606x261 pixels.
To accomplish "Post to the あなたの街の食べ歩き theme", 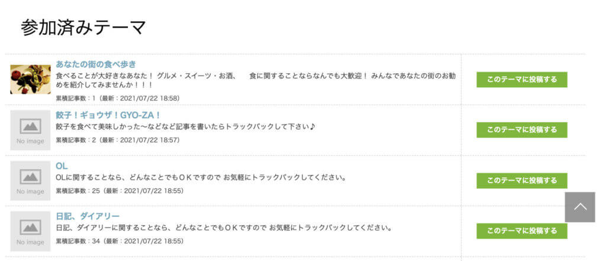I will [x=522, y=79].
